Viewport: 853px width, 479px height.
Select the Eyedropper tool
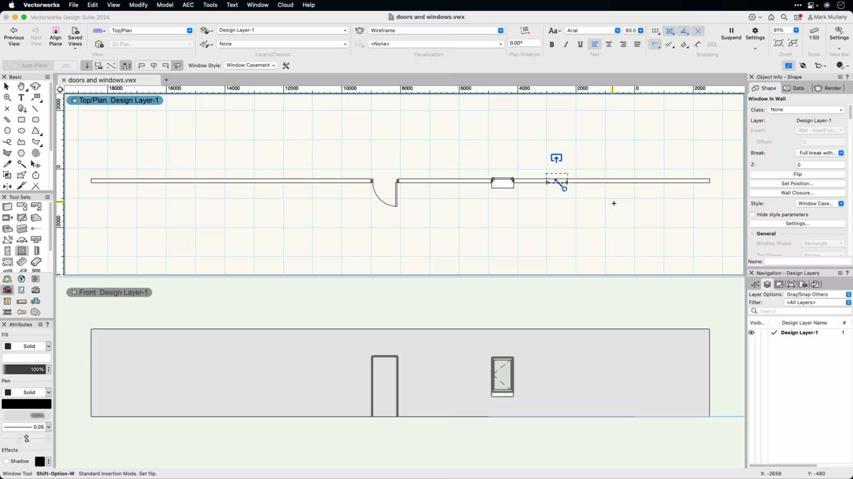pyautogui.click(x=7, y=164)
